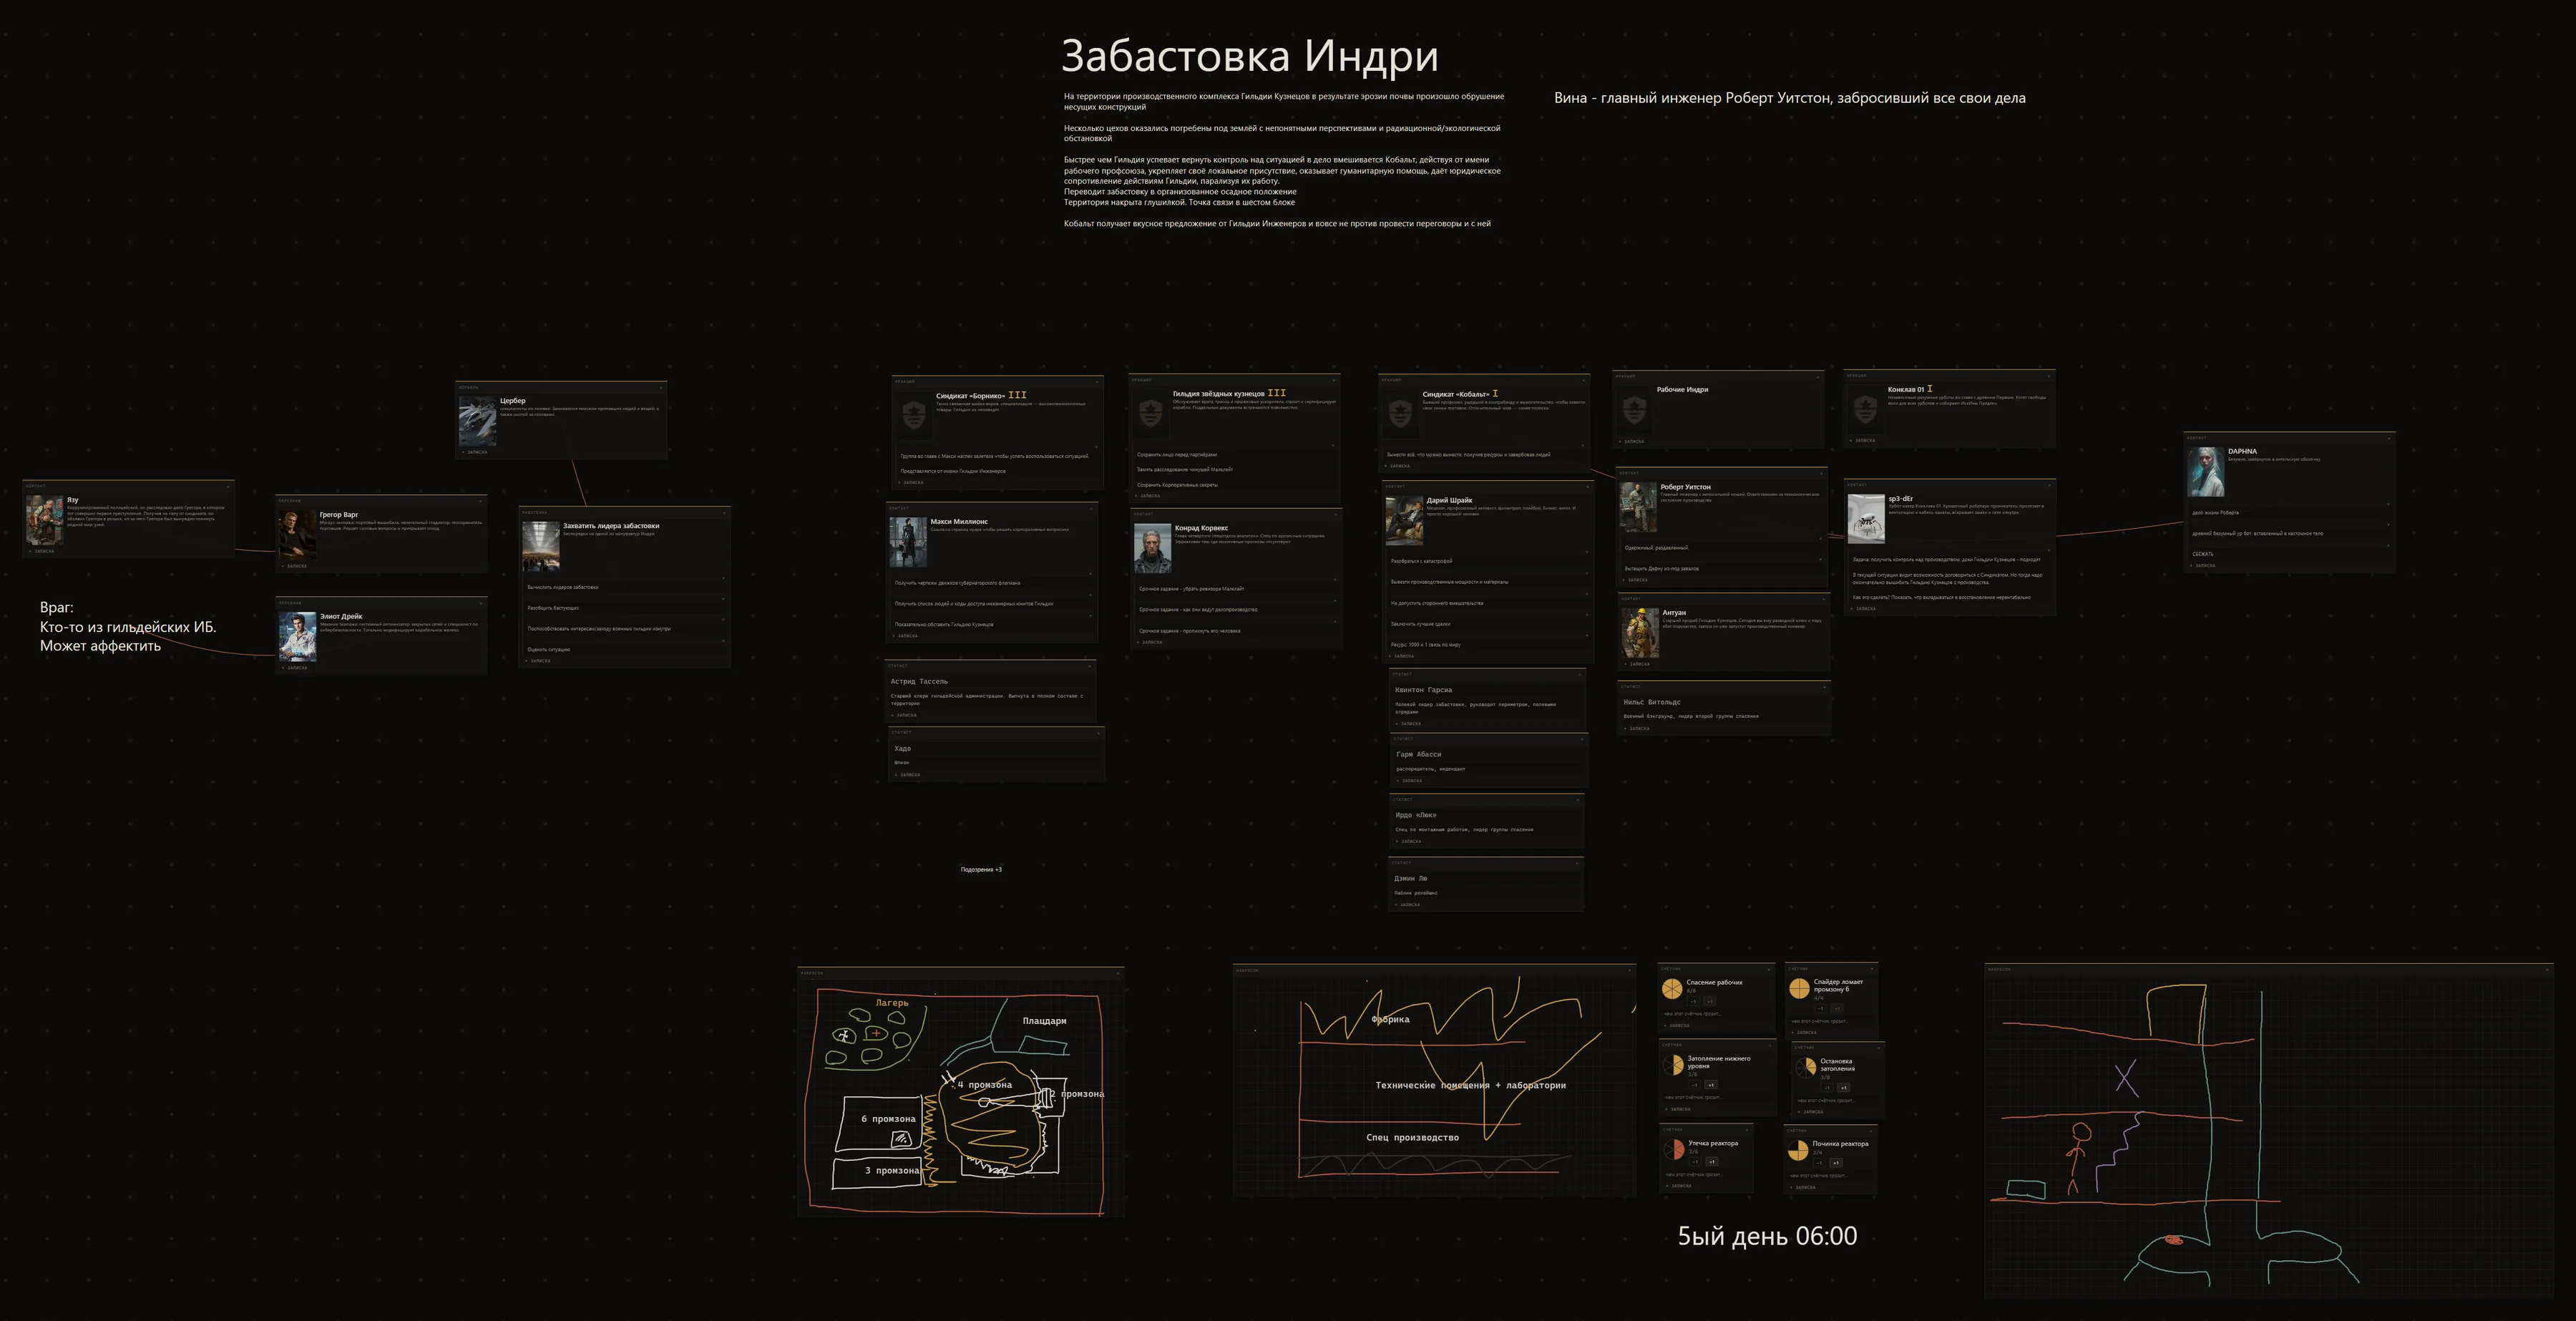Click the Починка реактора pie clock icon
2576x1321 pixels.
(x=1798, y=1150)
